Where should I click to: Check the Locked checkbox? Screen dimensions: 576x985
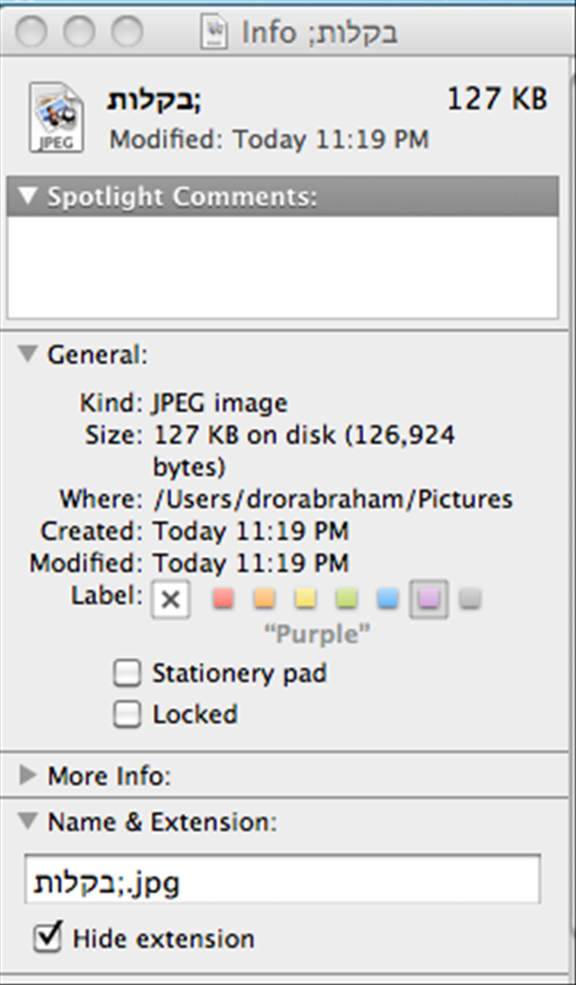click(127, 715)
